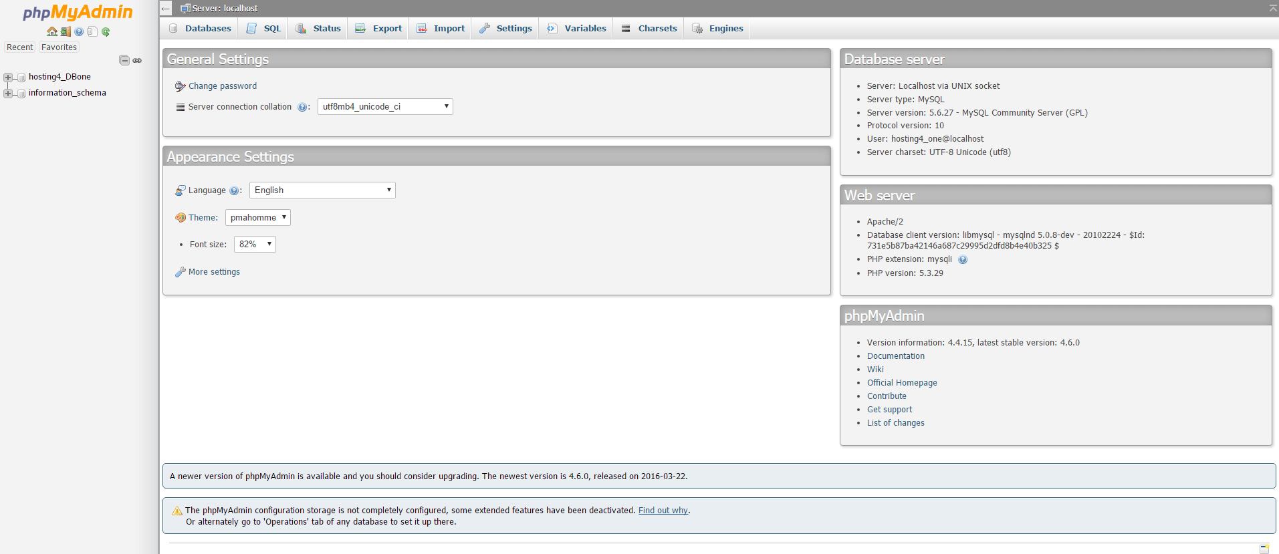
Task: Click the Theme palette icon
Action: point(180,218)
